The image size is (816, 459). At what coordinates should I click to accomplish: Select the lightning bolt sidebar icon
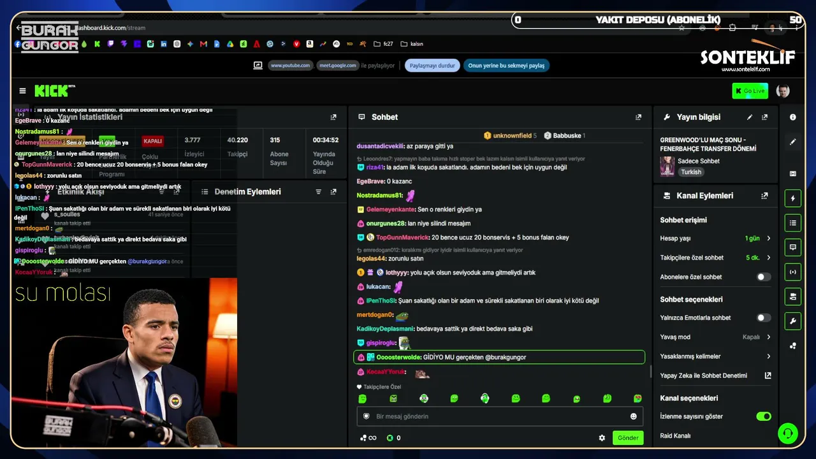(793, 198)
